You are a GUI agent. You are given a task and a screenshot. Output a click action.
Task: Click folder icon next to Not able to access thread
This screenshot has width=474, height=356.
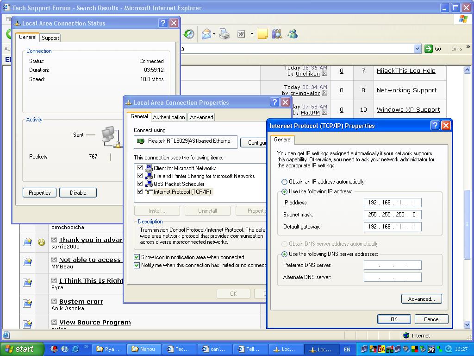point(27,262)
